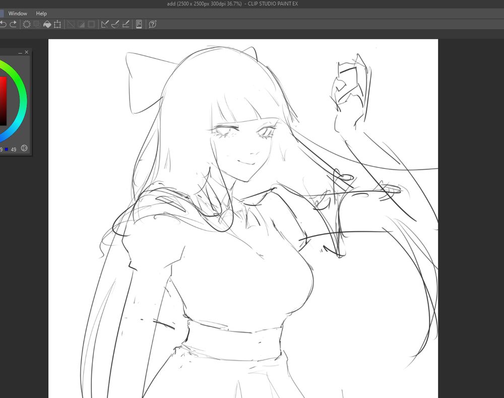Click the Fill bucket toolbar icon
Viewport: 504px width, 398px height.
click(x=47, y=24)
